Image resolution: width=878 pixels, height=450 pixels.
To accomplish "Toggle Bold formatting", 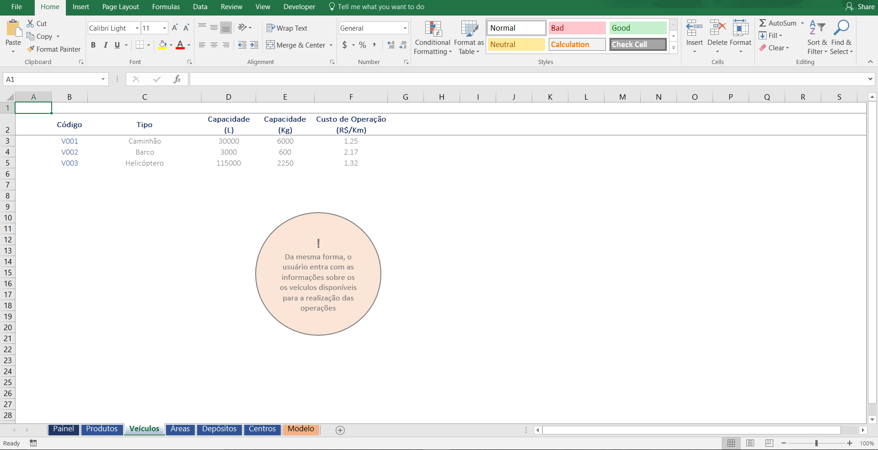I will [93, 45].
